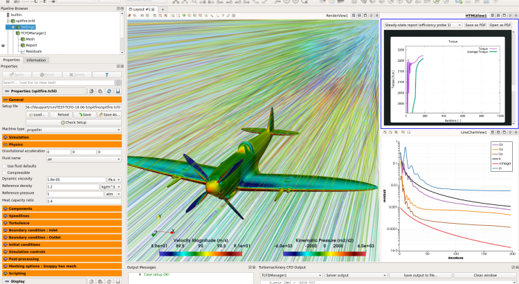
Task: Split LineChartView1 horizontally icon
Action: tap(493, 132)
